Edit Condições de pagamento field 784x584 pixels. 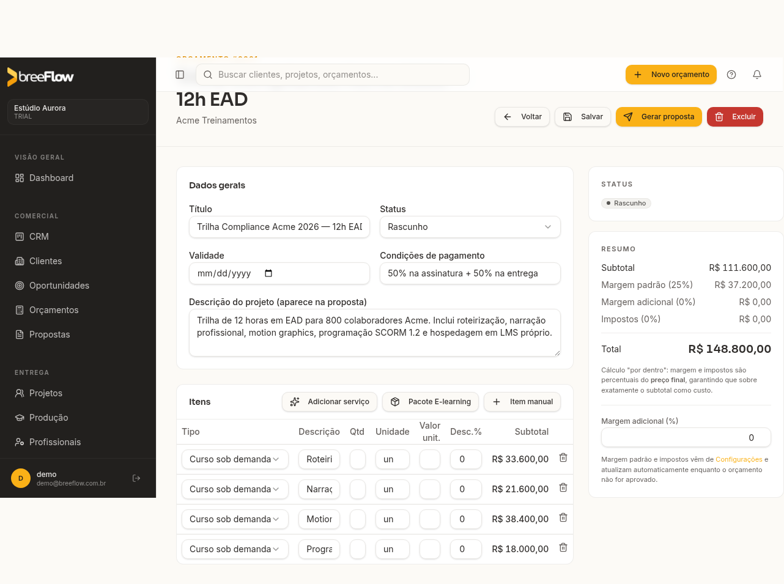point(470,273)
